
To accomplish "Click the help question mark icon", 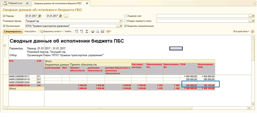I will [253, 31].
